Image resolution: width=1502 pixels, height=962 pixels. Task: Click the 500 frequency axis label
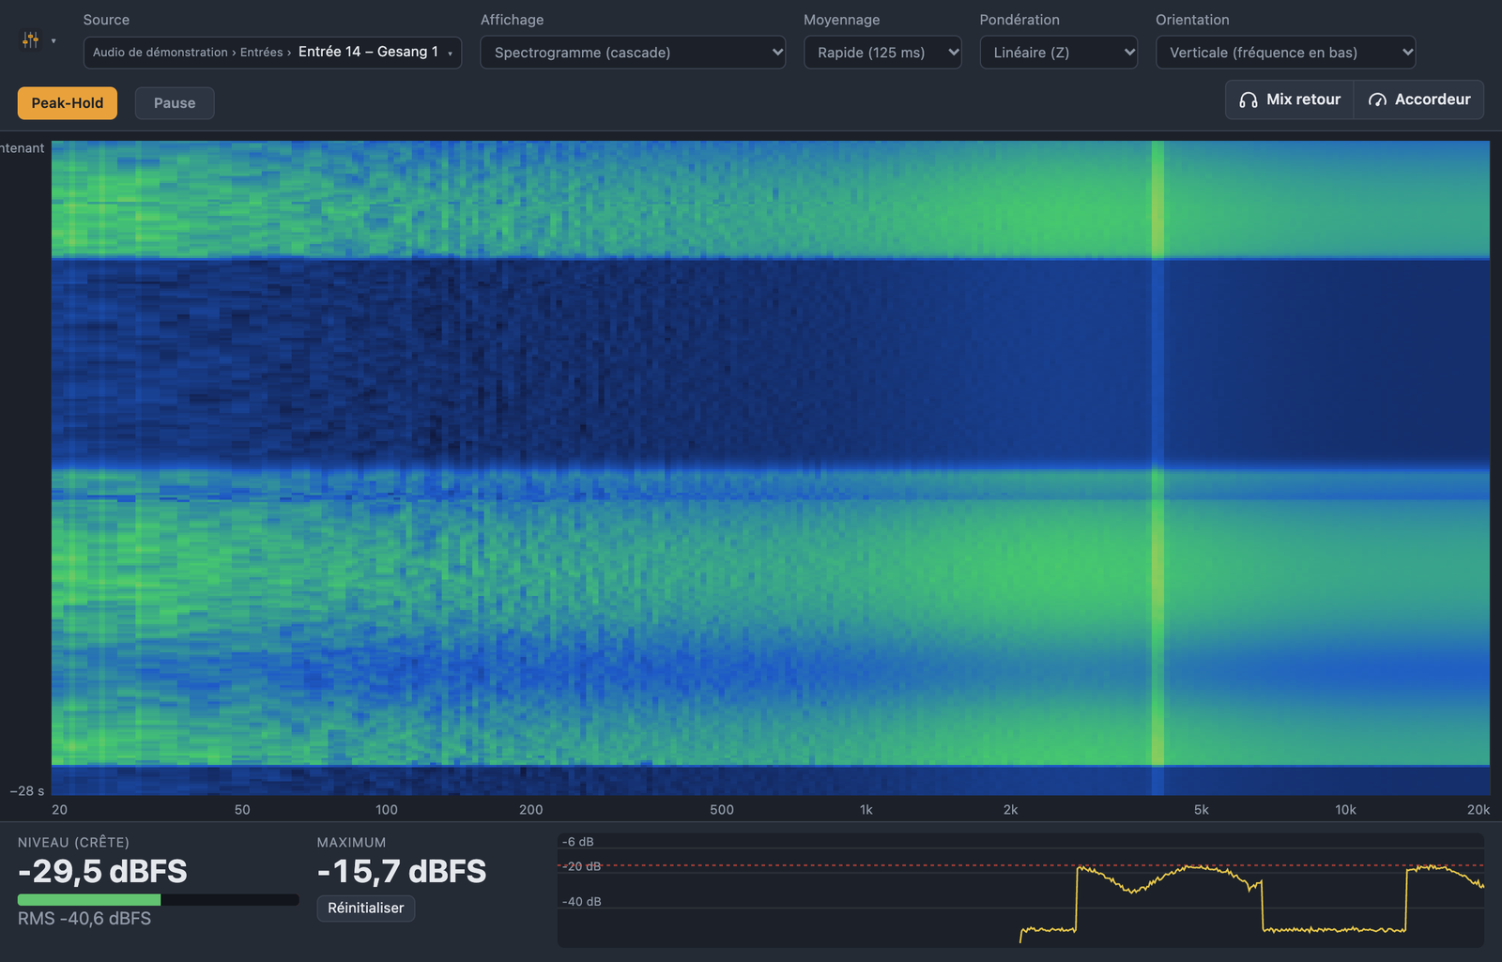click(x=722, y=810)
